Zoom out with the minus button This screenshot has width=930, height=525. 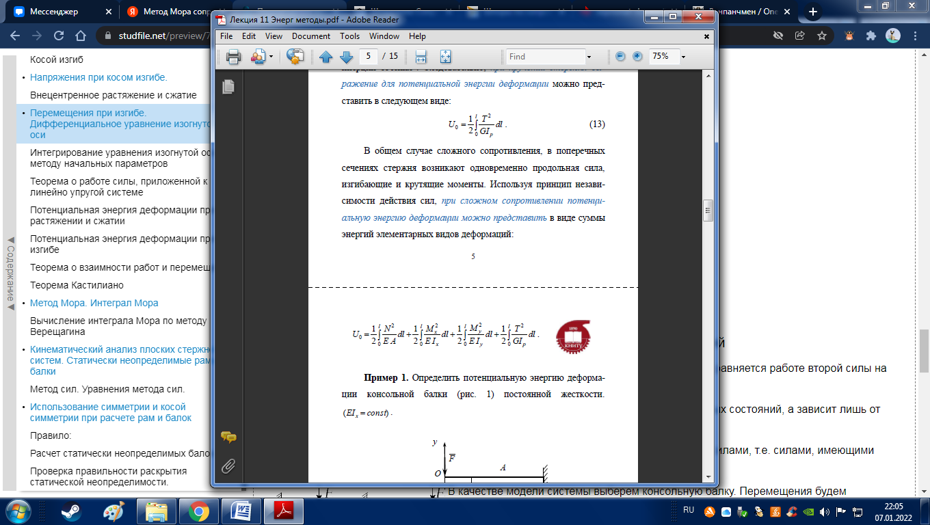coord(620,56)
